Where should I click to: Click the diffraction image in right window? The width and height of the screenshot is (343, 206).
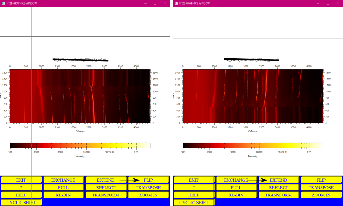[253, 96]
